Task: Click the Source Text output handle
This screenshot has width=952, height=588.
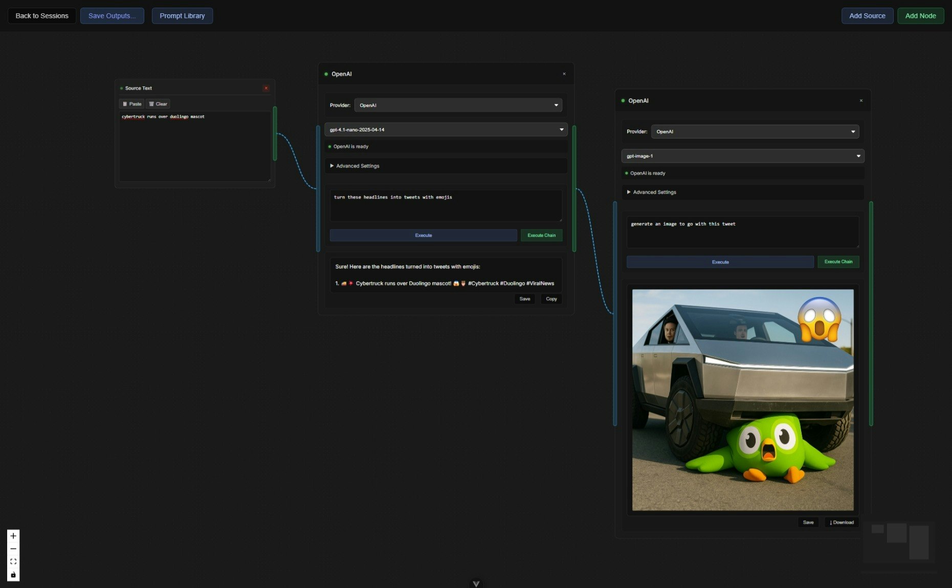Action: click(x=275, y=133)
